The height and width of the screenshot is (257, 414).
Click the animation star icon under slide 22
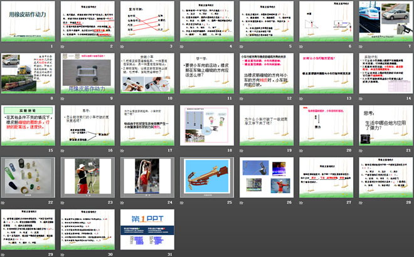(3, 203)
